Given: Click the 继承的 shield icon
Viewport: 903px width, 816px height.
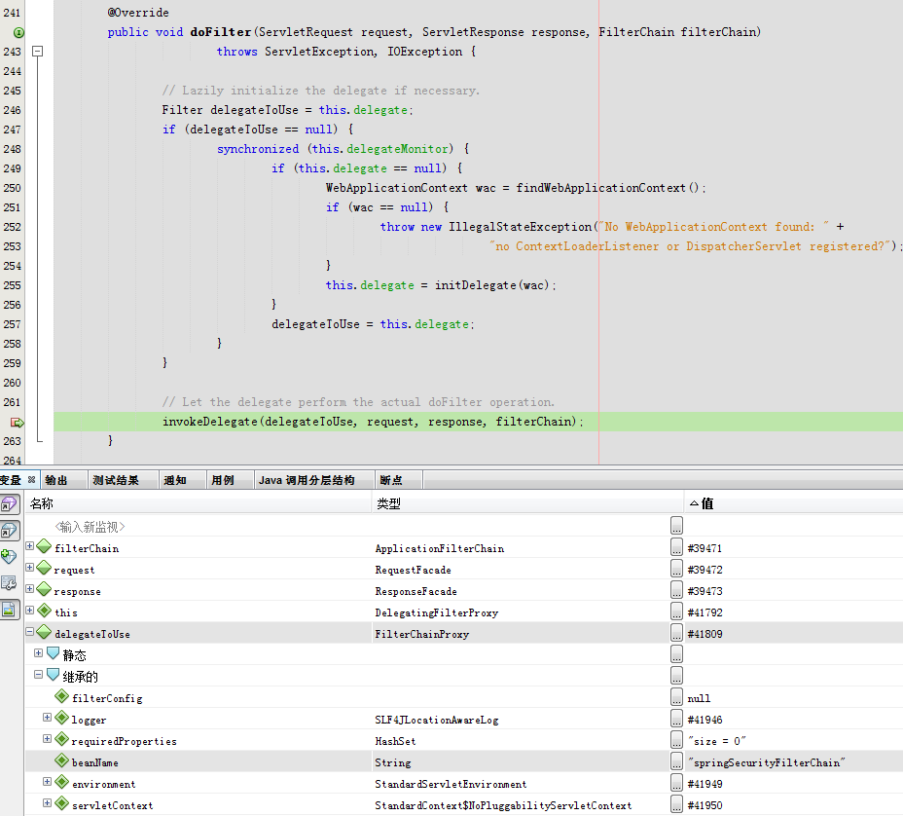Looking at the screenshot, I should [x=53, y=675].
